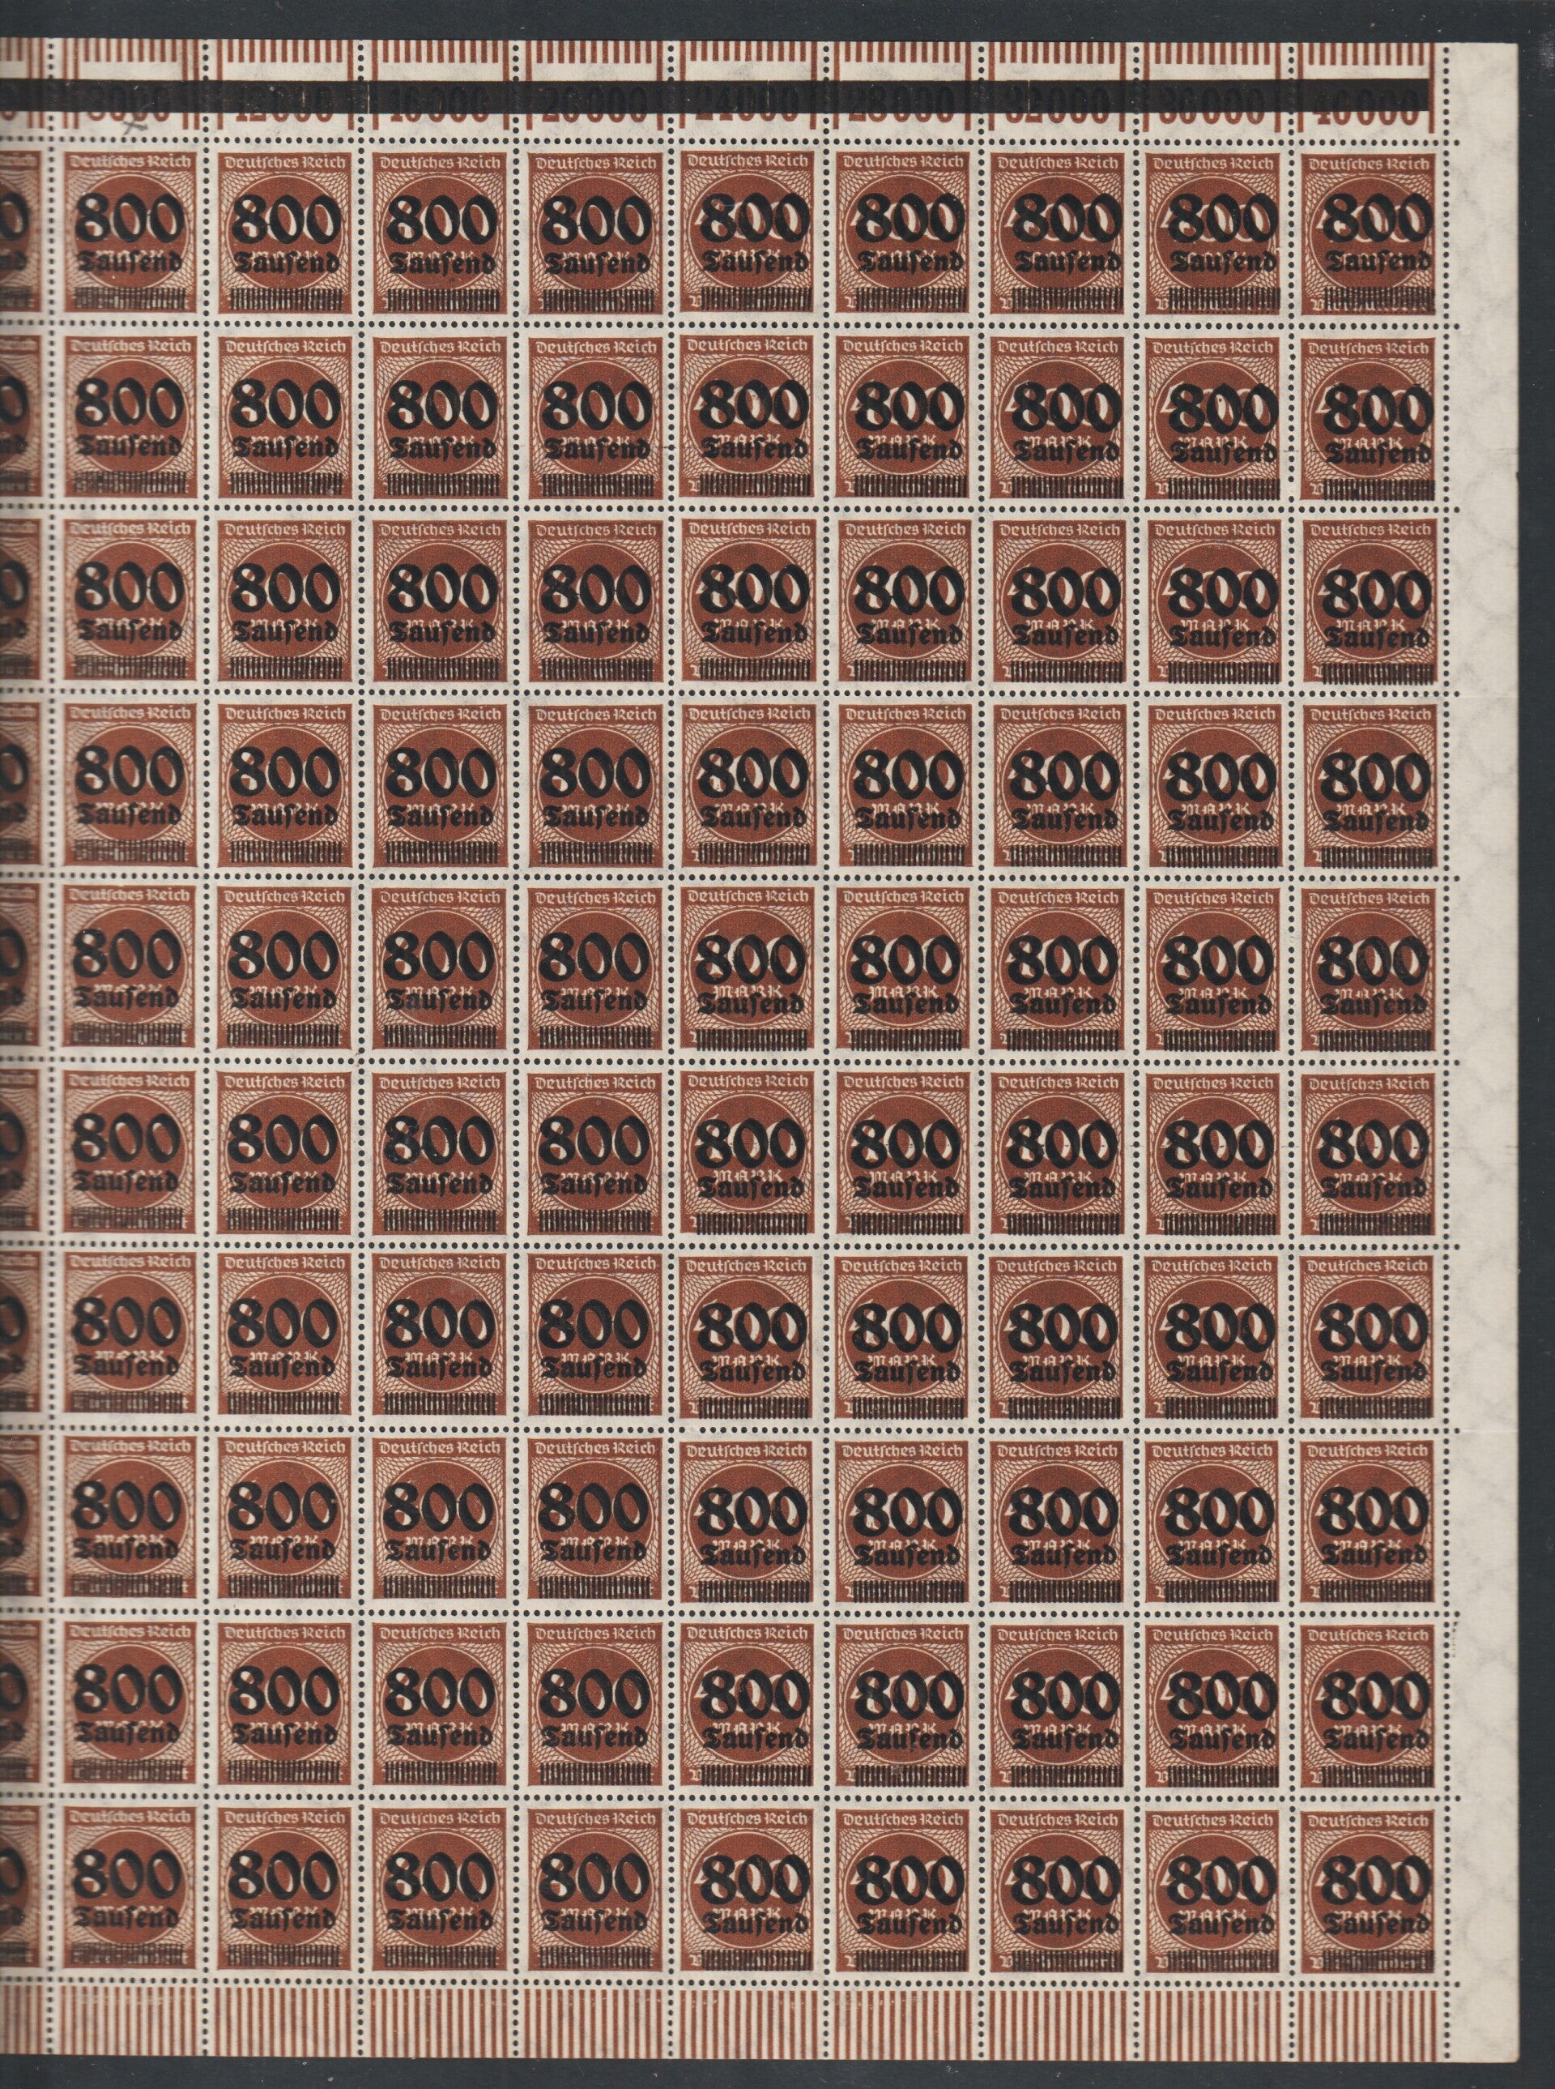Select the first-row stamp beneath the 16000 marking
The width and height of the screenshot is (1555, 2089).
439,233
